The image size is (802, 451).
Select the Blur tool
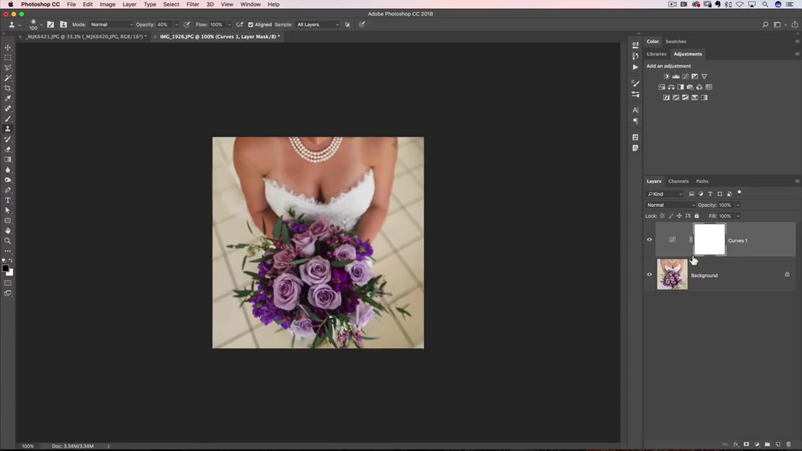(8, 169)
